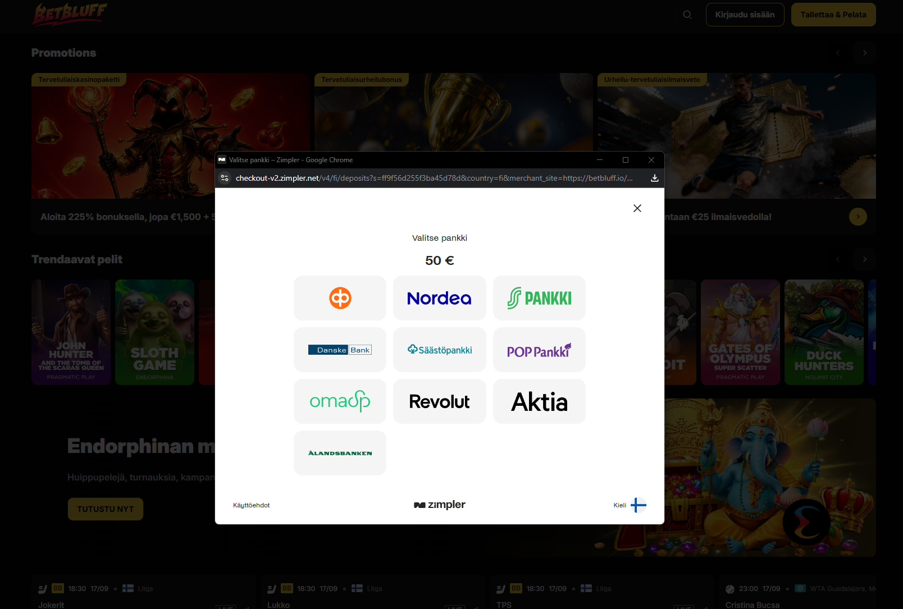The height and width of the screenshot is (609, 903).
Task: Minimize the Zimpler Chrome popup window
Action: [x=600, y=160]
